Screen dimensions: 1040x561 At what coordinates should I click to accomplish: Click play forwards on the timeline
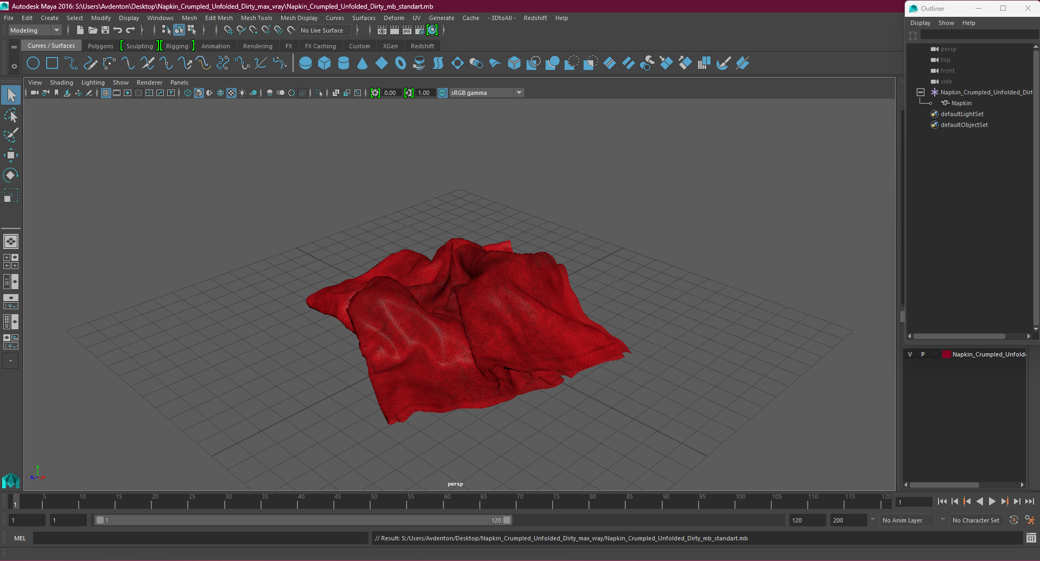[x=992, y=502]
